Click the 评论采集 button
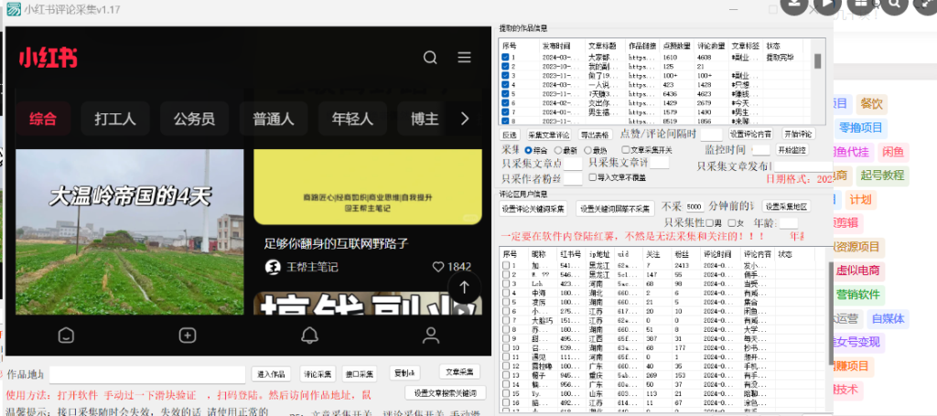This screenshot has height=416, width=937. 318,374
